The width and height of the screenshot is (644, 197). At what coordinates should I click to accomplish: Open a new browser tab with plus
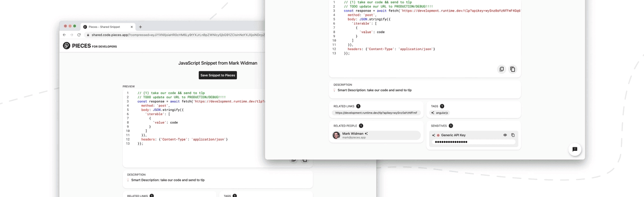(141, 27)
